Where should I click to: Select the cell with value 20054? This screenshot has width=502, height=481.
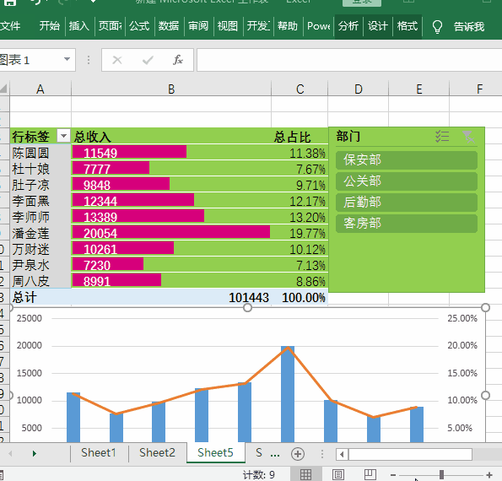[171, 233]
